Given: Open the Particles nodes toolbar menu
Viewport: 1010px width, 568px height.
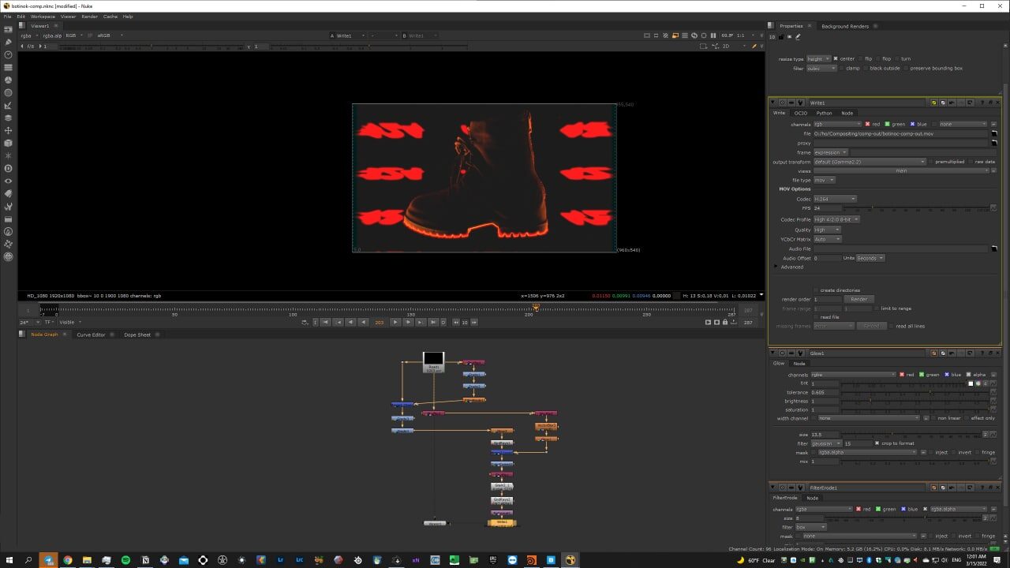Looking at the screenshot, I should tap(9, 155).
